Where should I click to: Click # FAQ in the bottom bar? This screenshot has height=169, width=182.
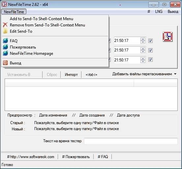click(x=103, y=157)
